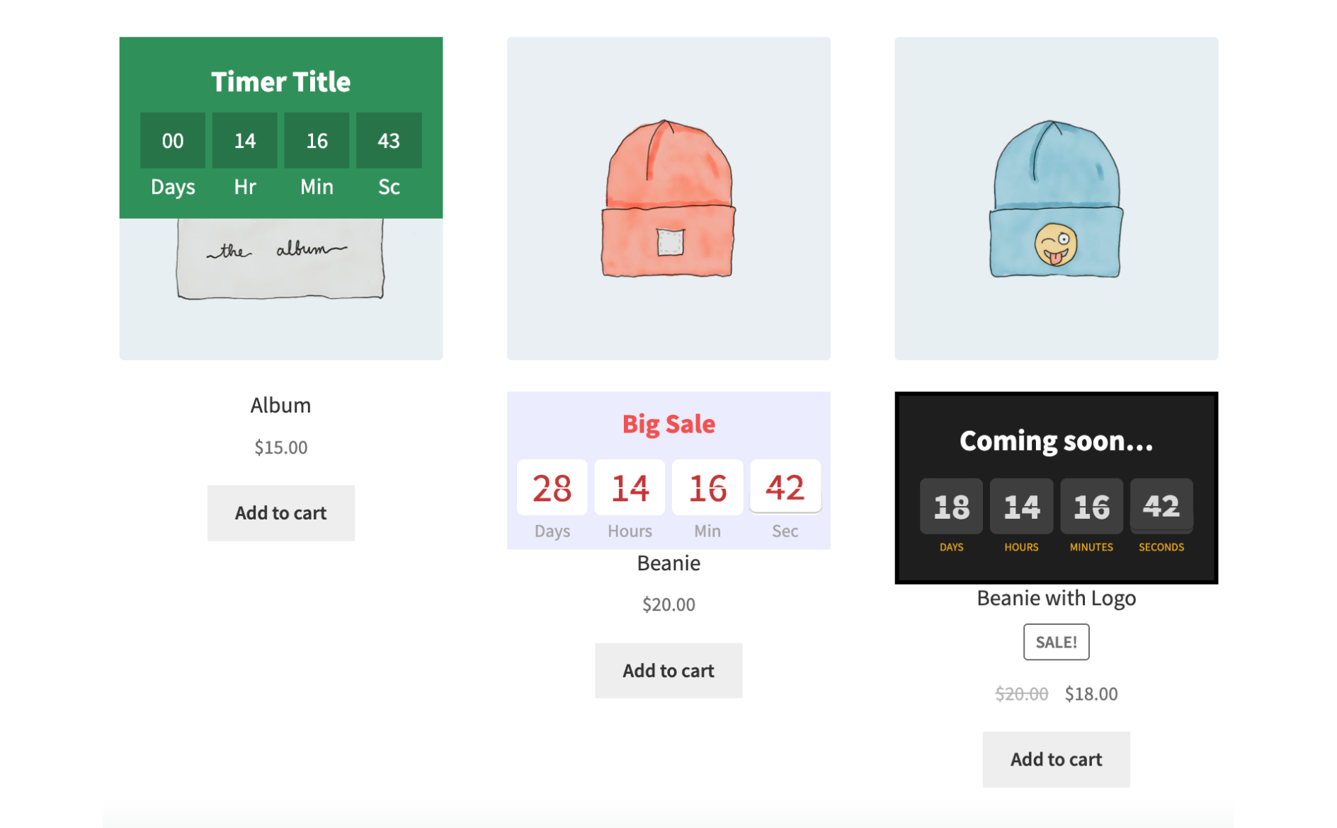
Task: Click the 28 Days counter box
Action: tap(552, 488)
